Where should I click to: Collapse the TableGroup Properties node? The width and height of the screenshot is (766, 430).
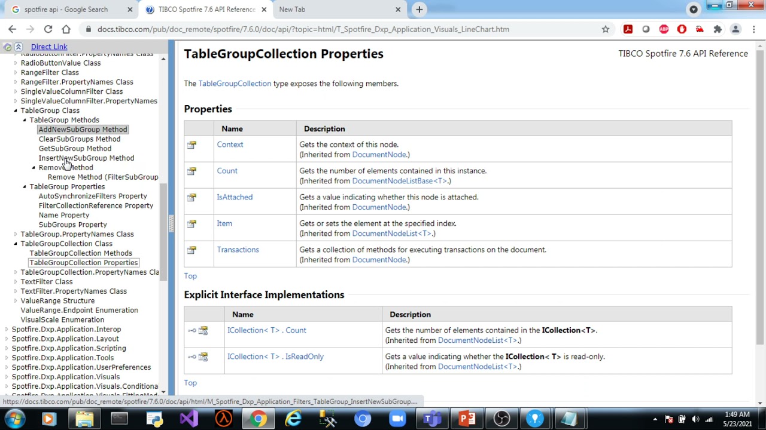click(25, 187)
